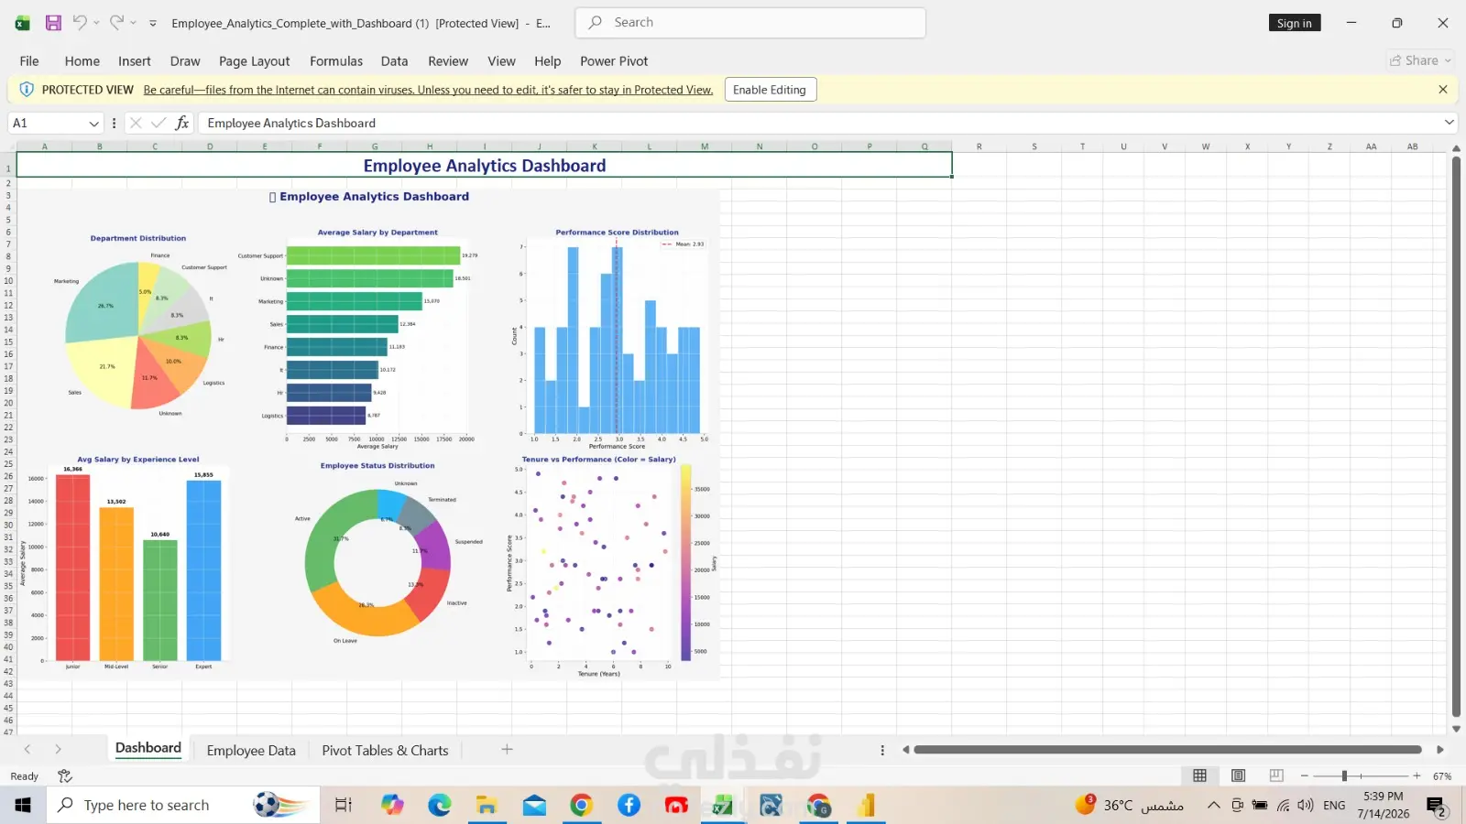
Task: Expand the Name Box dropdown arrow
Action: 93,123
